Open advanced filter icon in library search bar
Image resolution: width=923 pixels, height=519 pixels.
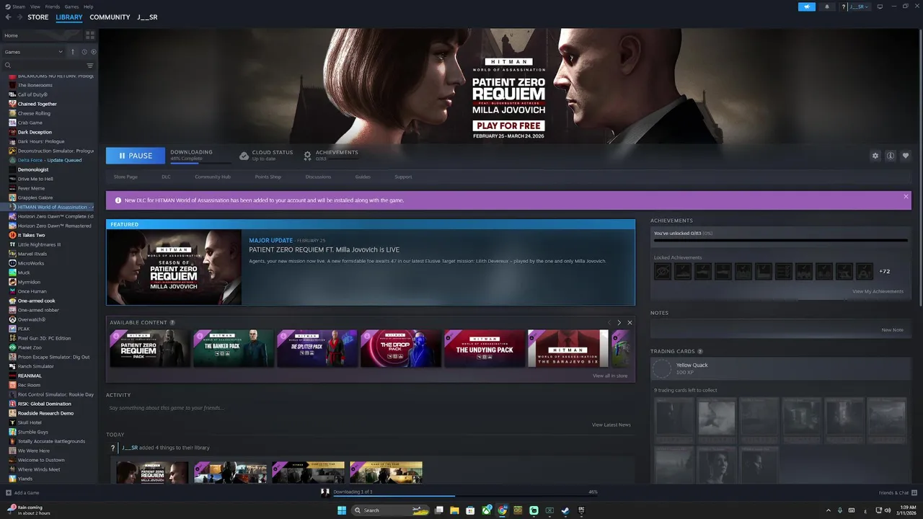pyautogui.click(x=90, y=66)
